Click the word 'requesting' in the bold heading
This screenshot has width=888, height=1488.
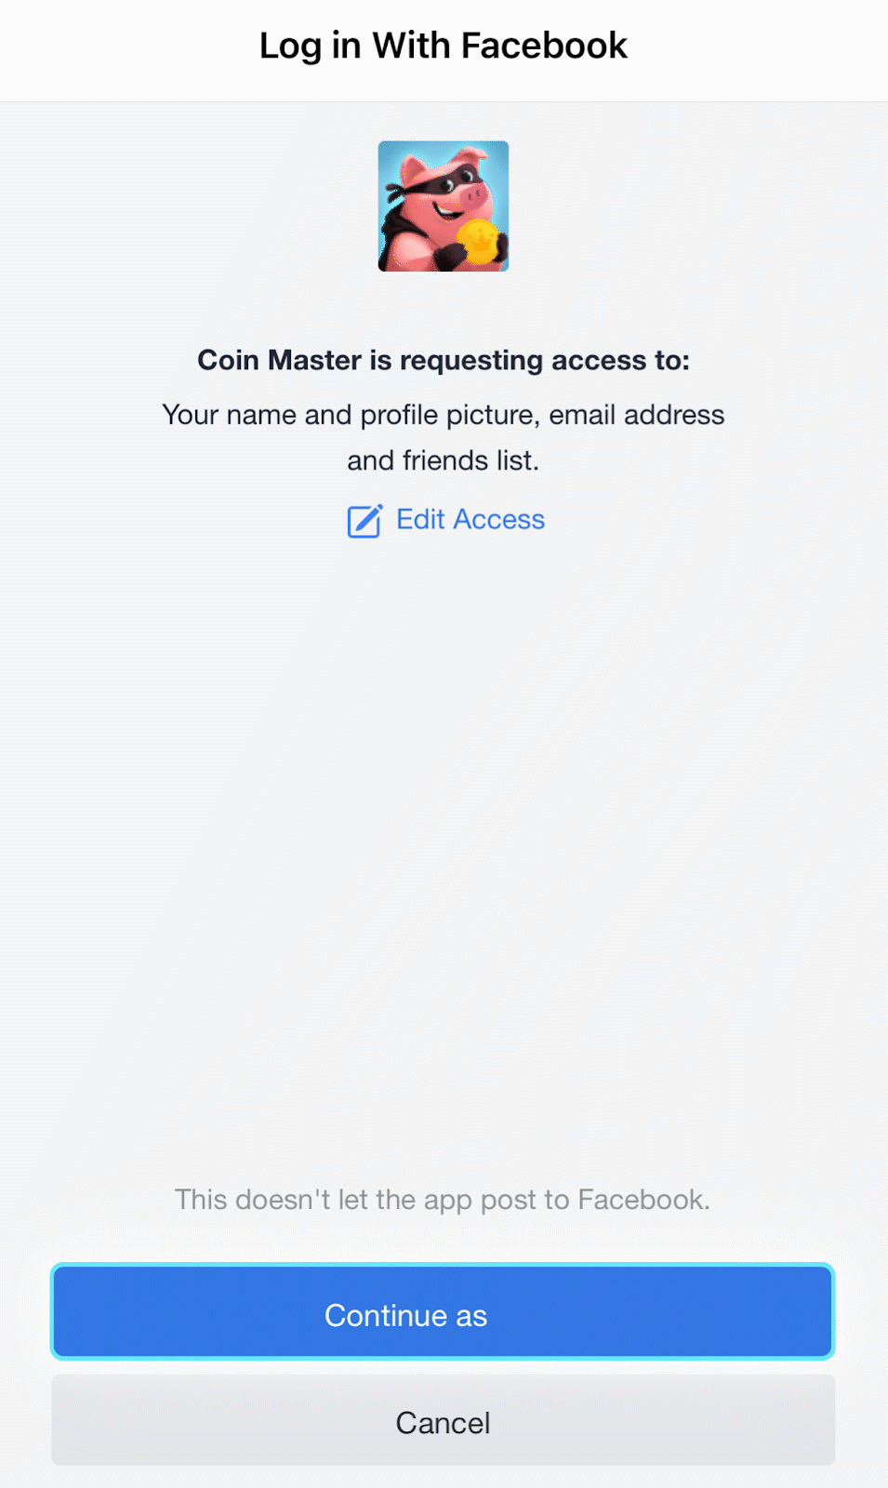[x=471, y=361]
